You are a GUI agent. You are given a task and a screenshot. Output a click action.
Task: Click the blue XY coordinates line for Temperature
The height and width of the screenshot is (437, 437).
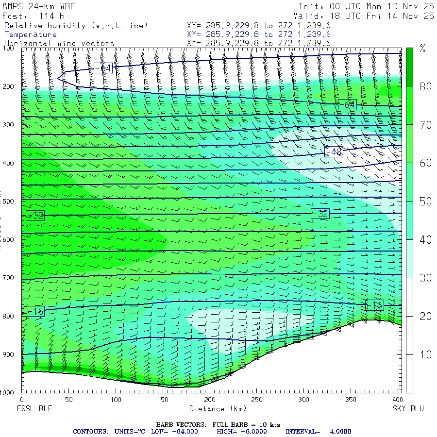point(259,34)
